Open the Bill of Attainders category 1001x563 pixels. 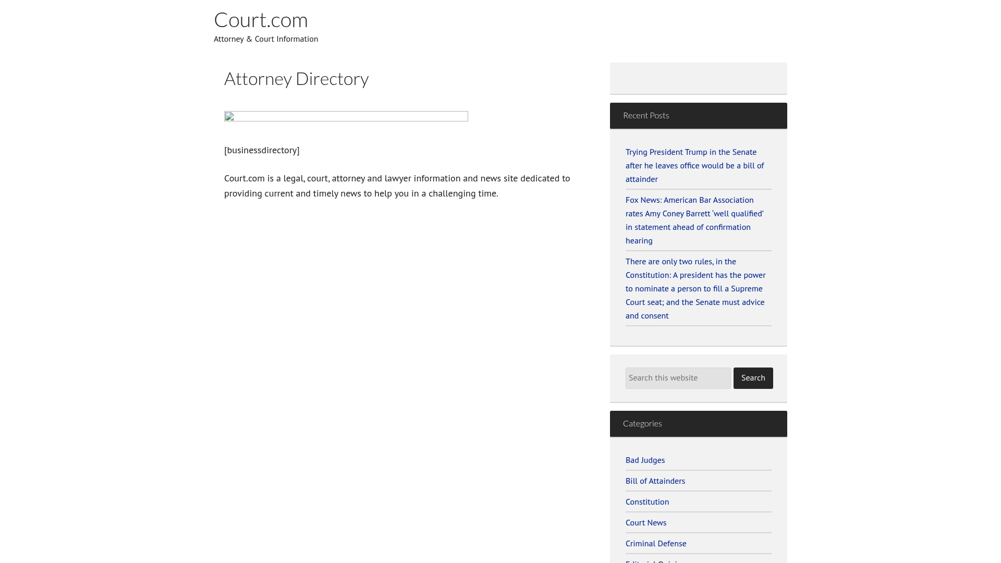(655, 481)
